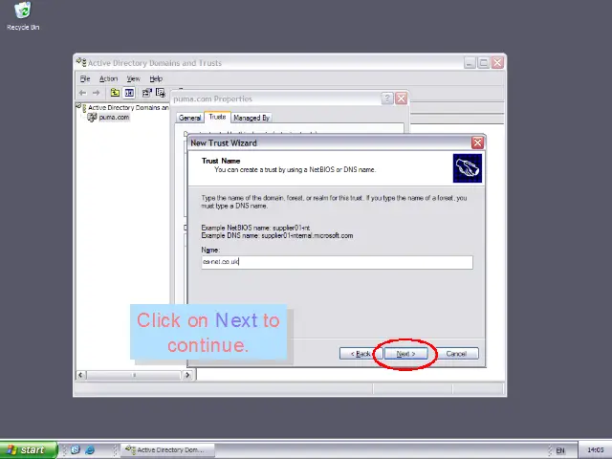Open the Help menu
612x459 pixels.
156,78
